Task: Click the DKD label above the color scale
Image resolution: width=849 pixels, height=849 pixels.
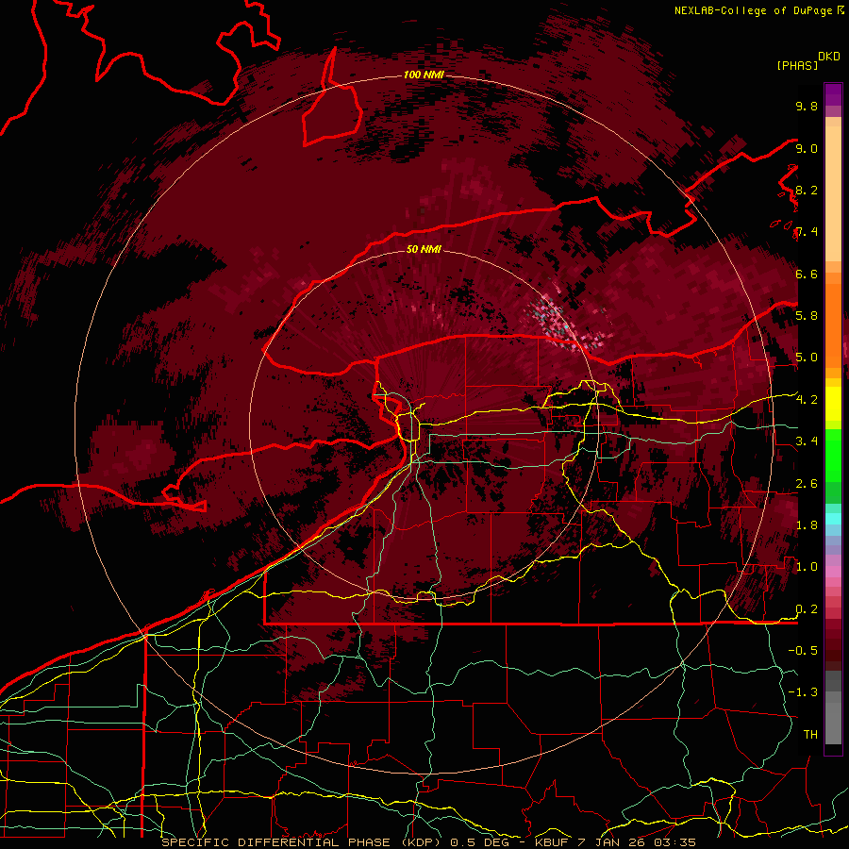Action: (x=829, y=57)
